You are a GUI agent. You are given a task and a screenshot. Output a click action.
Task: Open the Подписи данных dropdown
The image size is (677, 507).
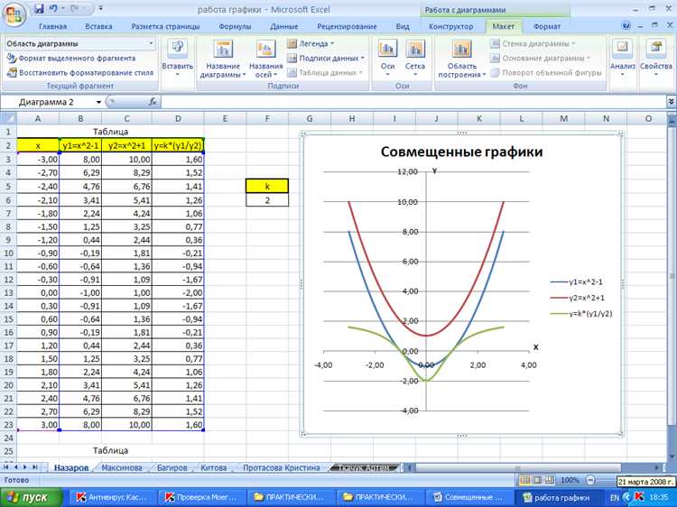pyautogui.click(x=326, y=58)
